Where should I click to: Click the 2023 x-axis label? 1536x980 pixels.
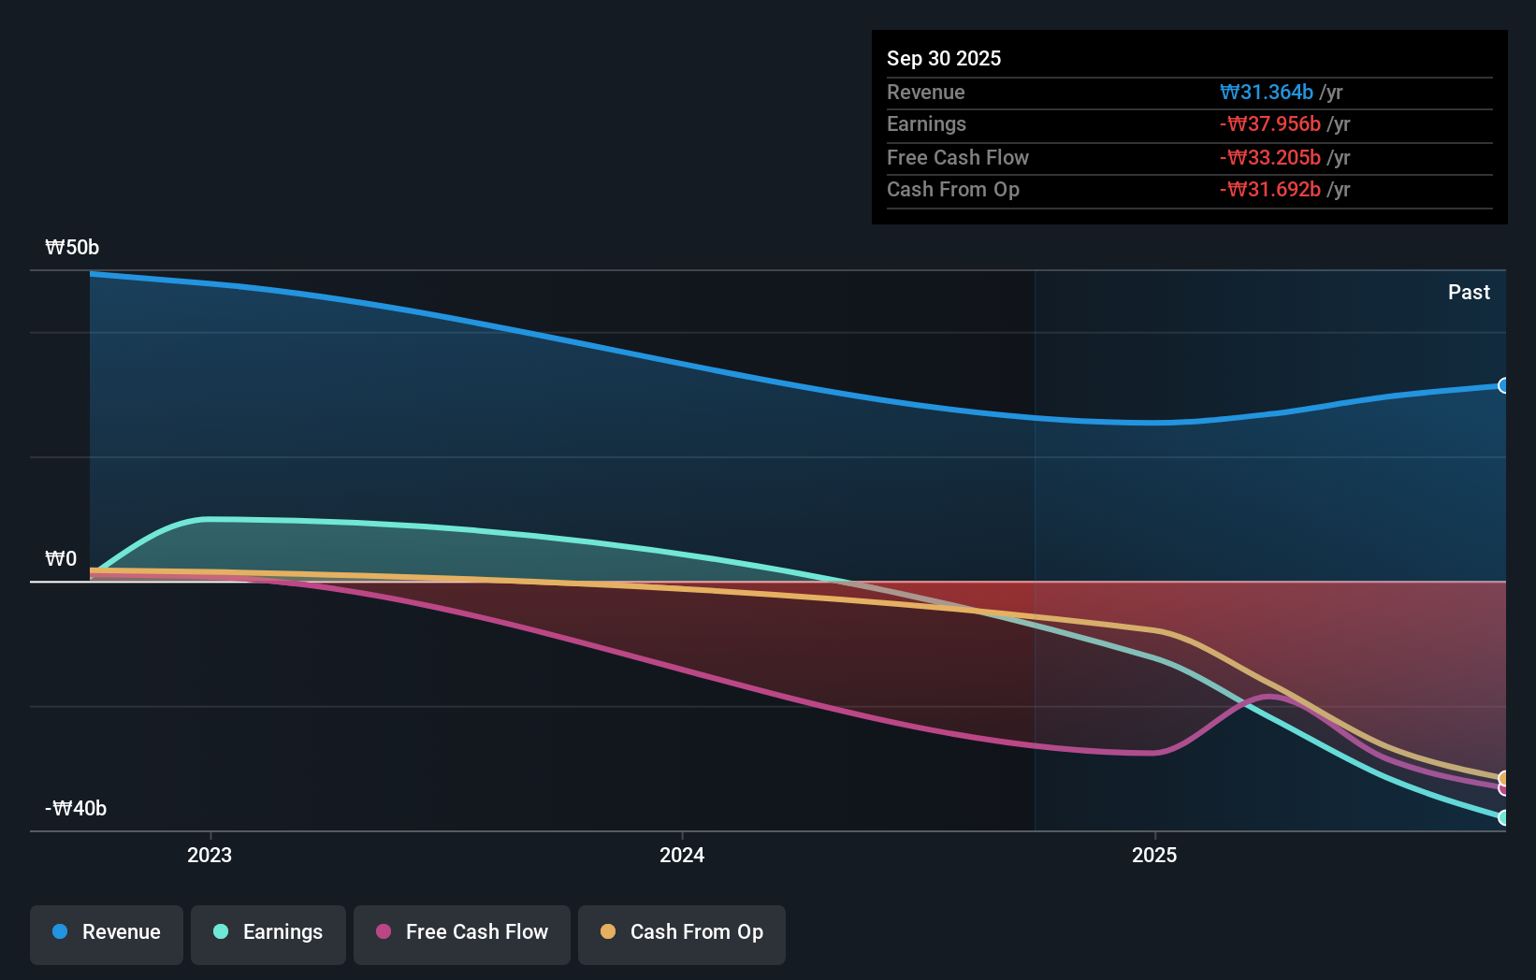210,856
